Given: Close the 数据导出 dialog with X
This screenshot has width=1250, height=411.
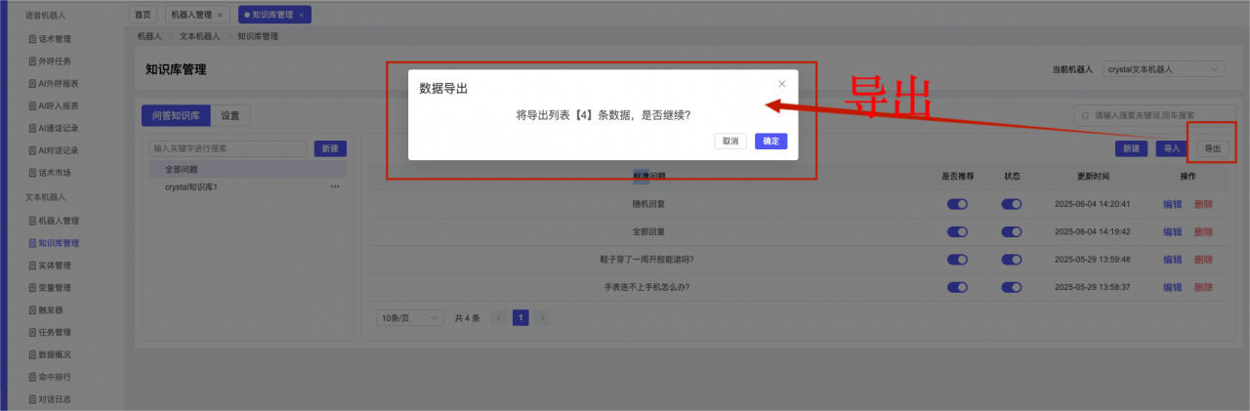Looking at the screenshot, I should (782, 84).
